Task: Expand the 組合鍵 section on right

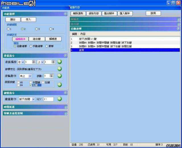Action: [179, 24]
